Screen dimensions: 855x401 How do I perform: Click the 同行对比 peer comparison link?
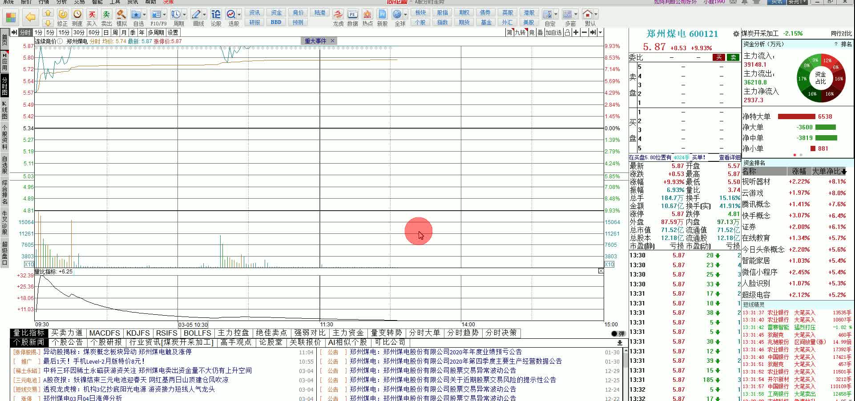[842, 33]
